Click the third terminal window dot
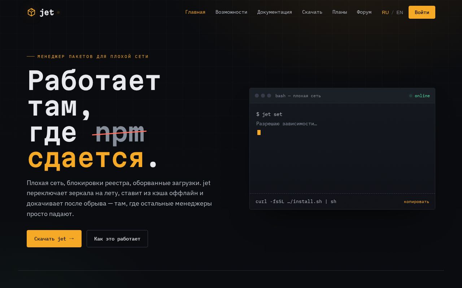462x288 pixels. pyautogui.click(x=269, y=96)
